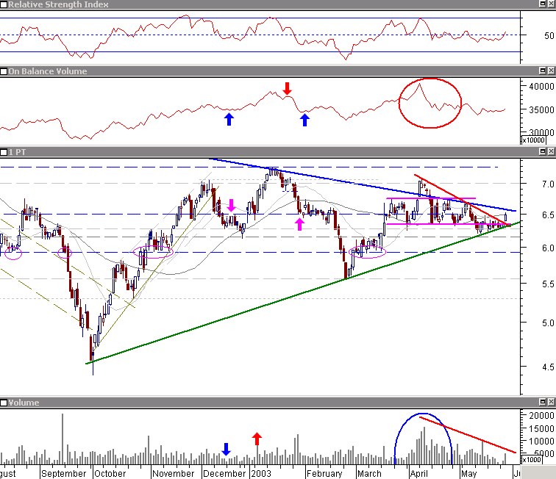The width and height of the screenshot is (556, 479).
Task: Click the 40000 label on OBV axis
Action: click(x=541, y=87)
